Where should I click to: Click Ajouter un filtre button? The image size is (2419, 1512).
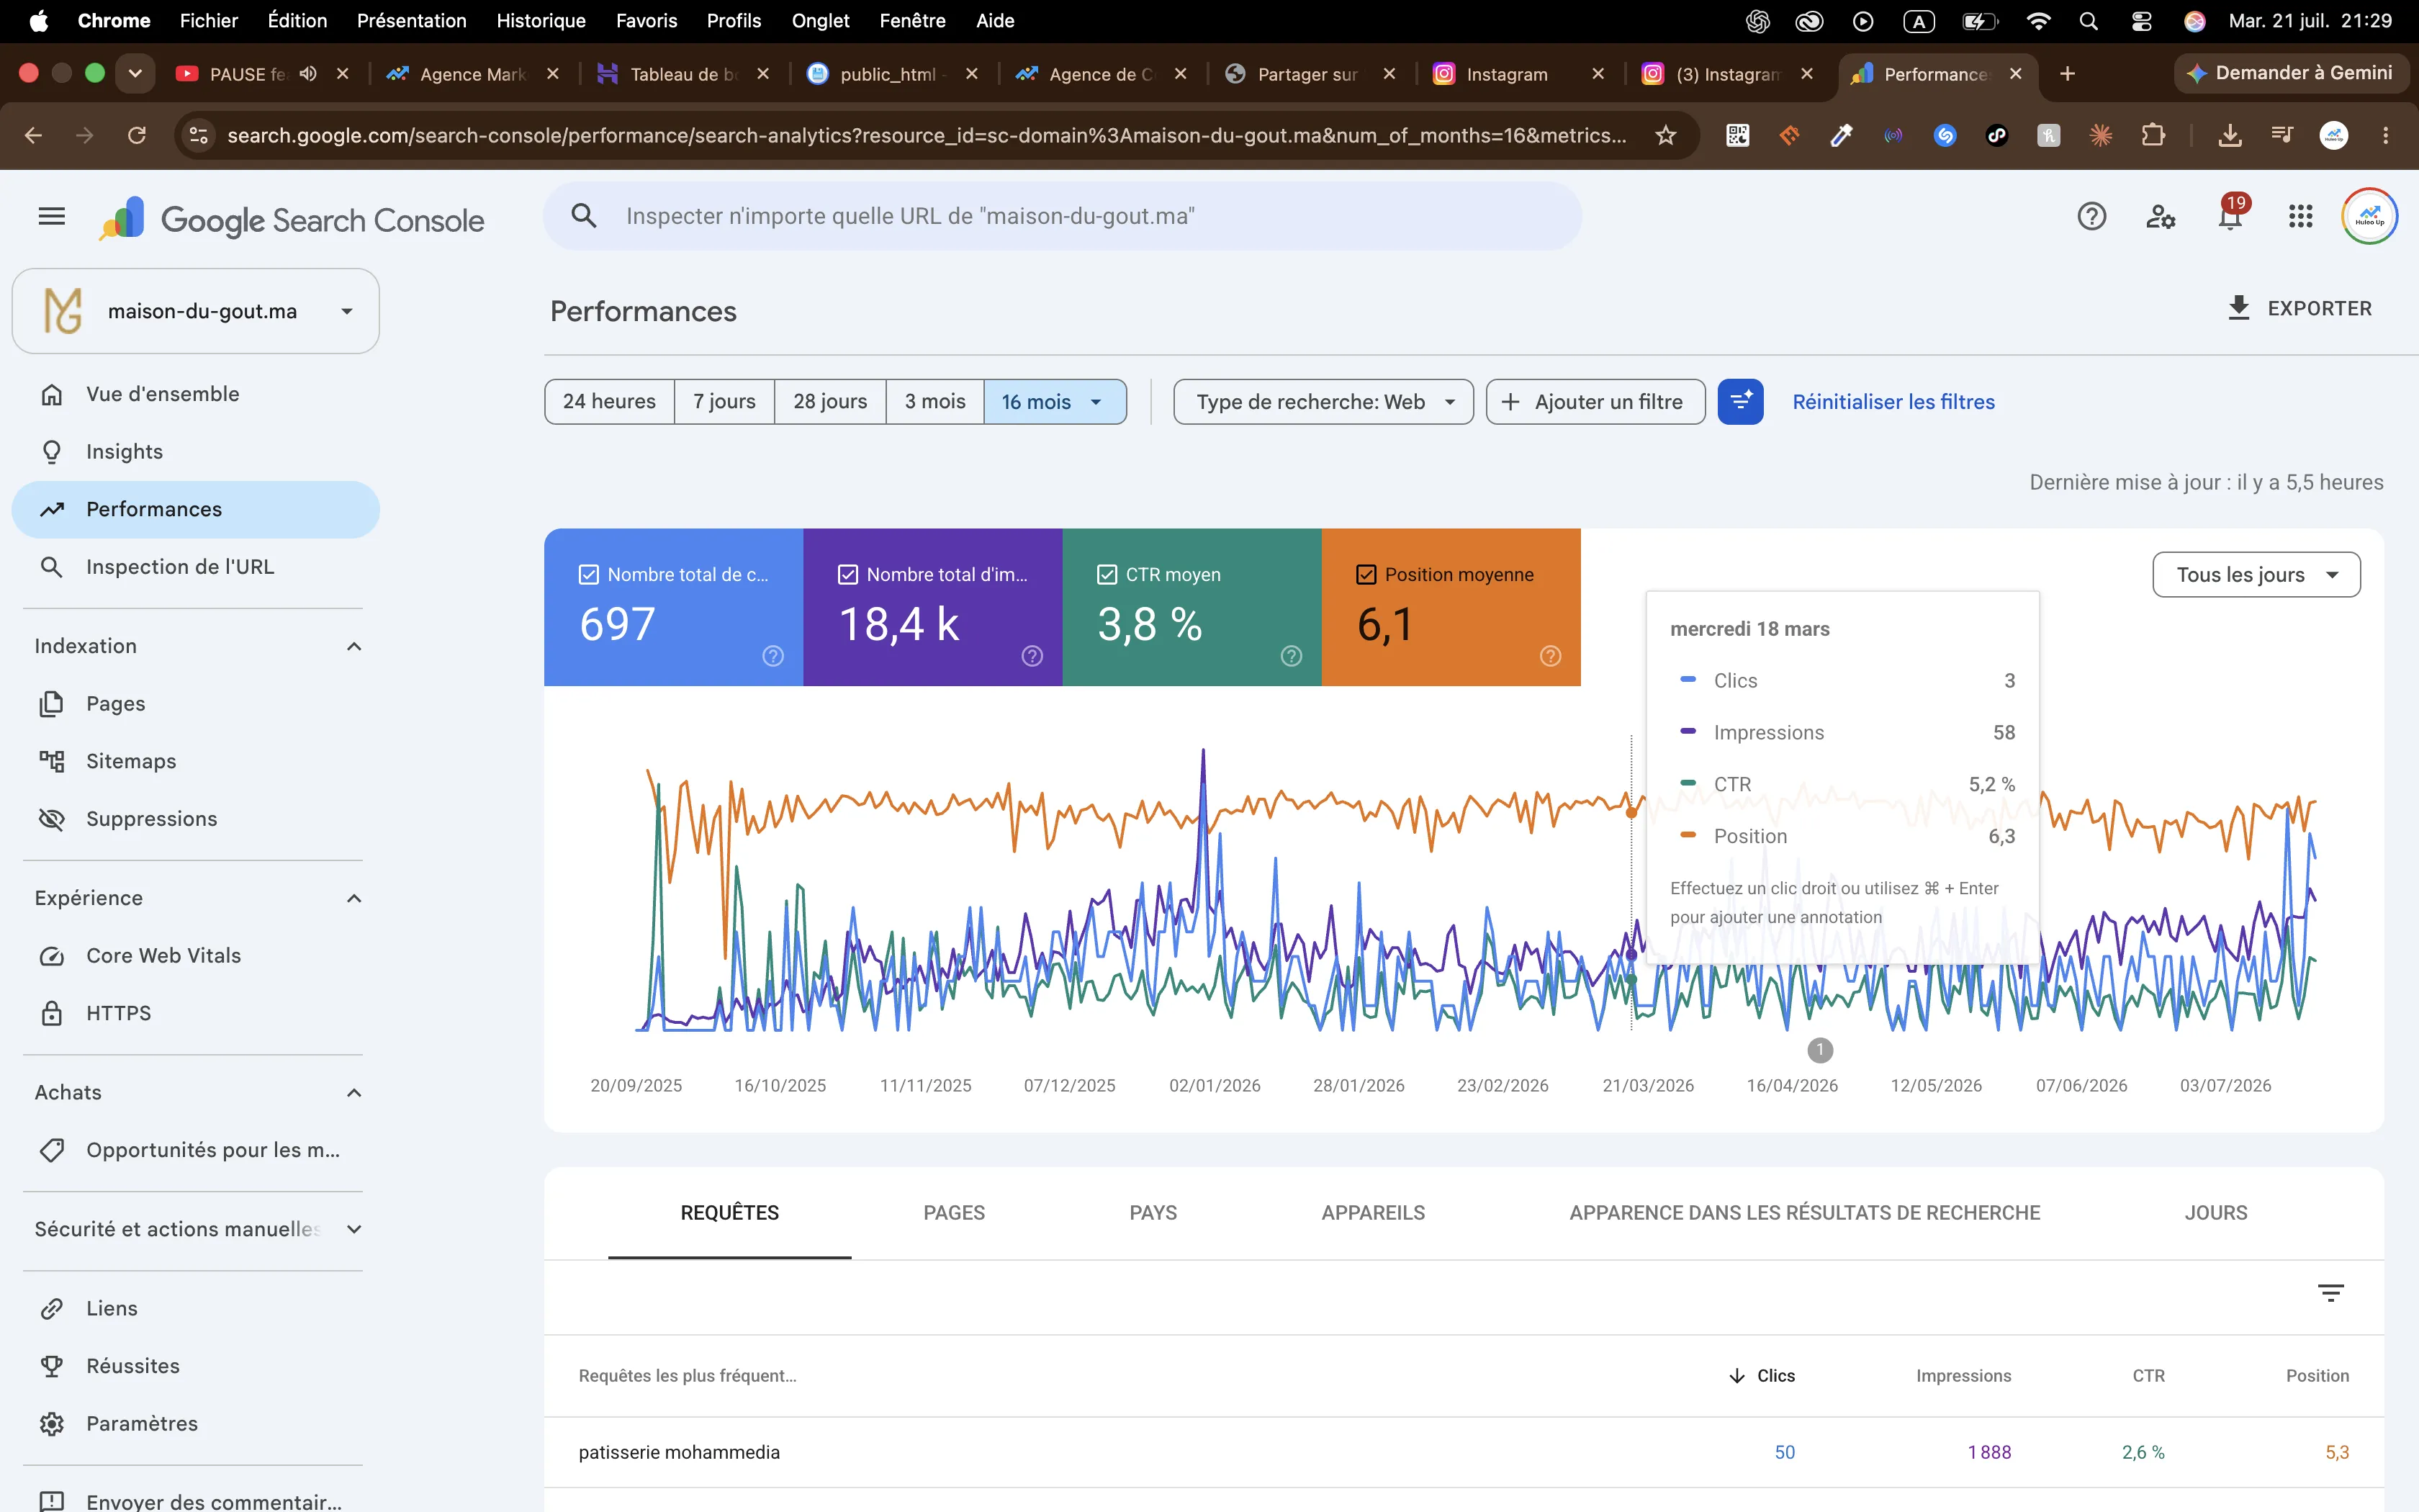(x=1595, y=401)
